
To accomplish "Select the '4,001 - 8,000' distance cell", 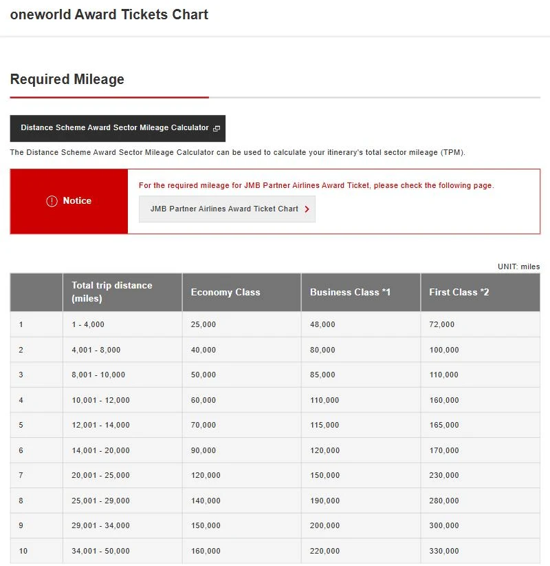I will [122, 350].
